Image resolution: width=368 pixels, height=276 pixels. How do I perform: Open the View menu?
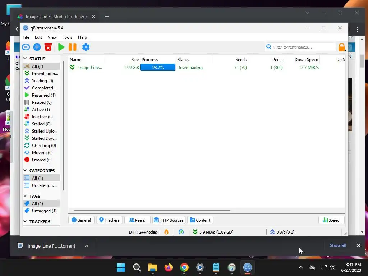click(x=52, y=37)
